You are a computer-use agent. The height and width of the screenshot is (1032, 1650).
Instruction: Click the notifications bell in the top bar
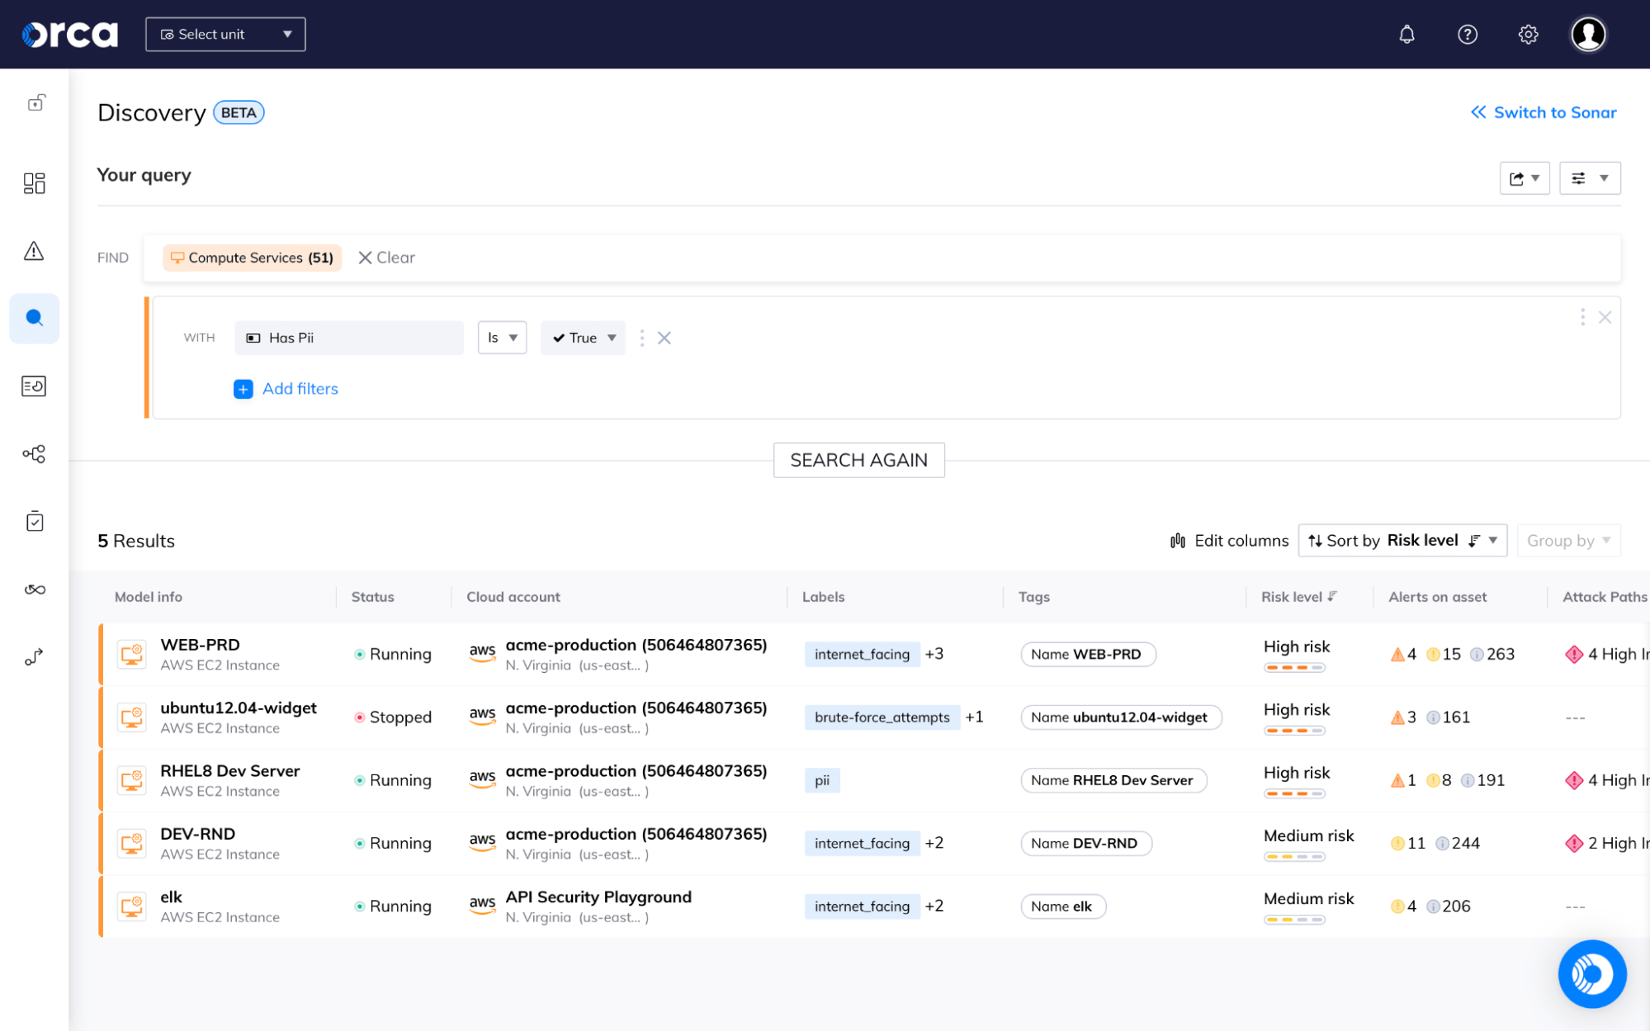[1407, 34]
